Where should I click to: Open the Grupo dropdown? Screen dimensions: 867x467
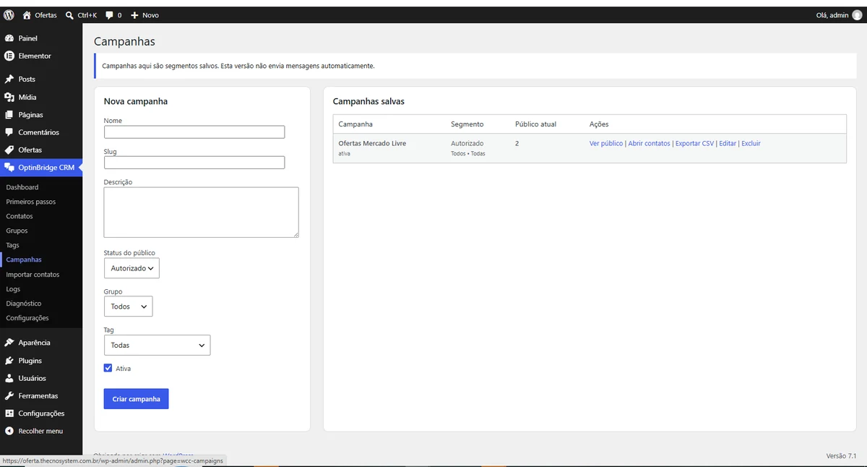(128, 307)
